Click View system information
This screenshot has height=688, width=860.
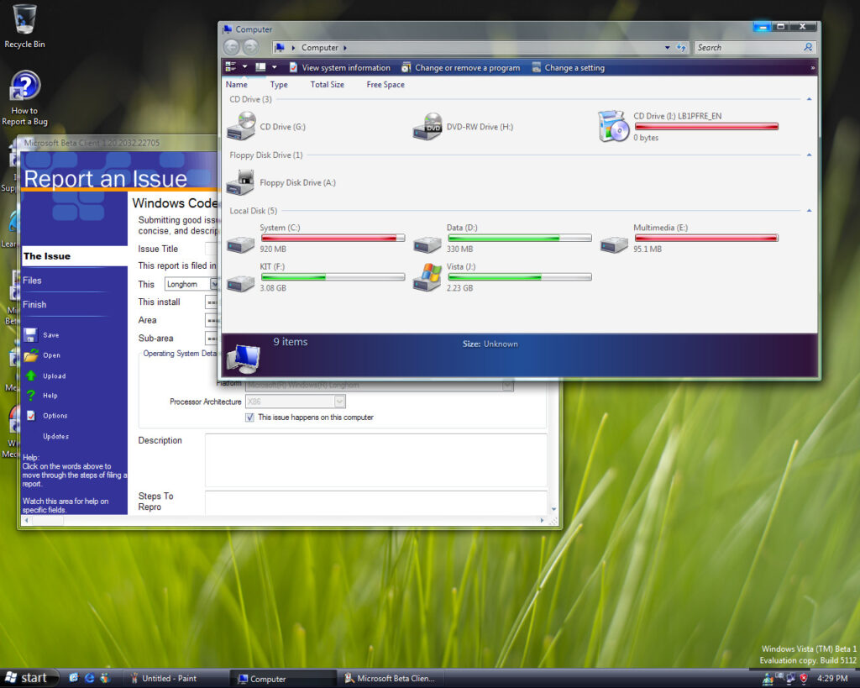(x=339, y=67)
